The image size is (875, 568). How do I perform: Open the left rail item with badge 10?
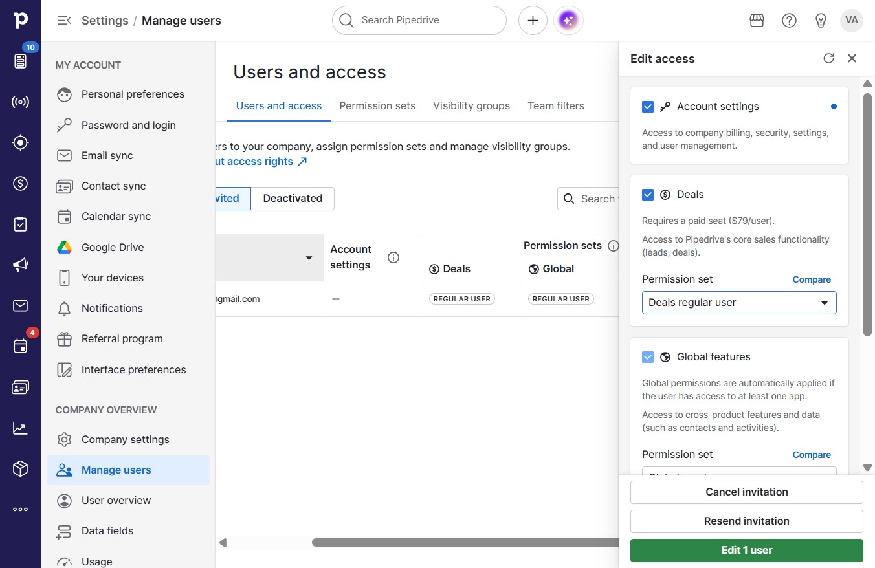(21, 61)
